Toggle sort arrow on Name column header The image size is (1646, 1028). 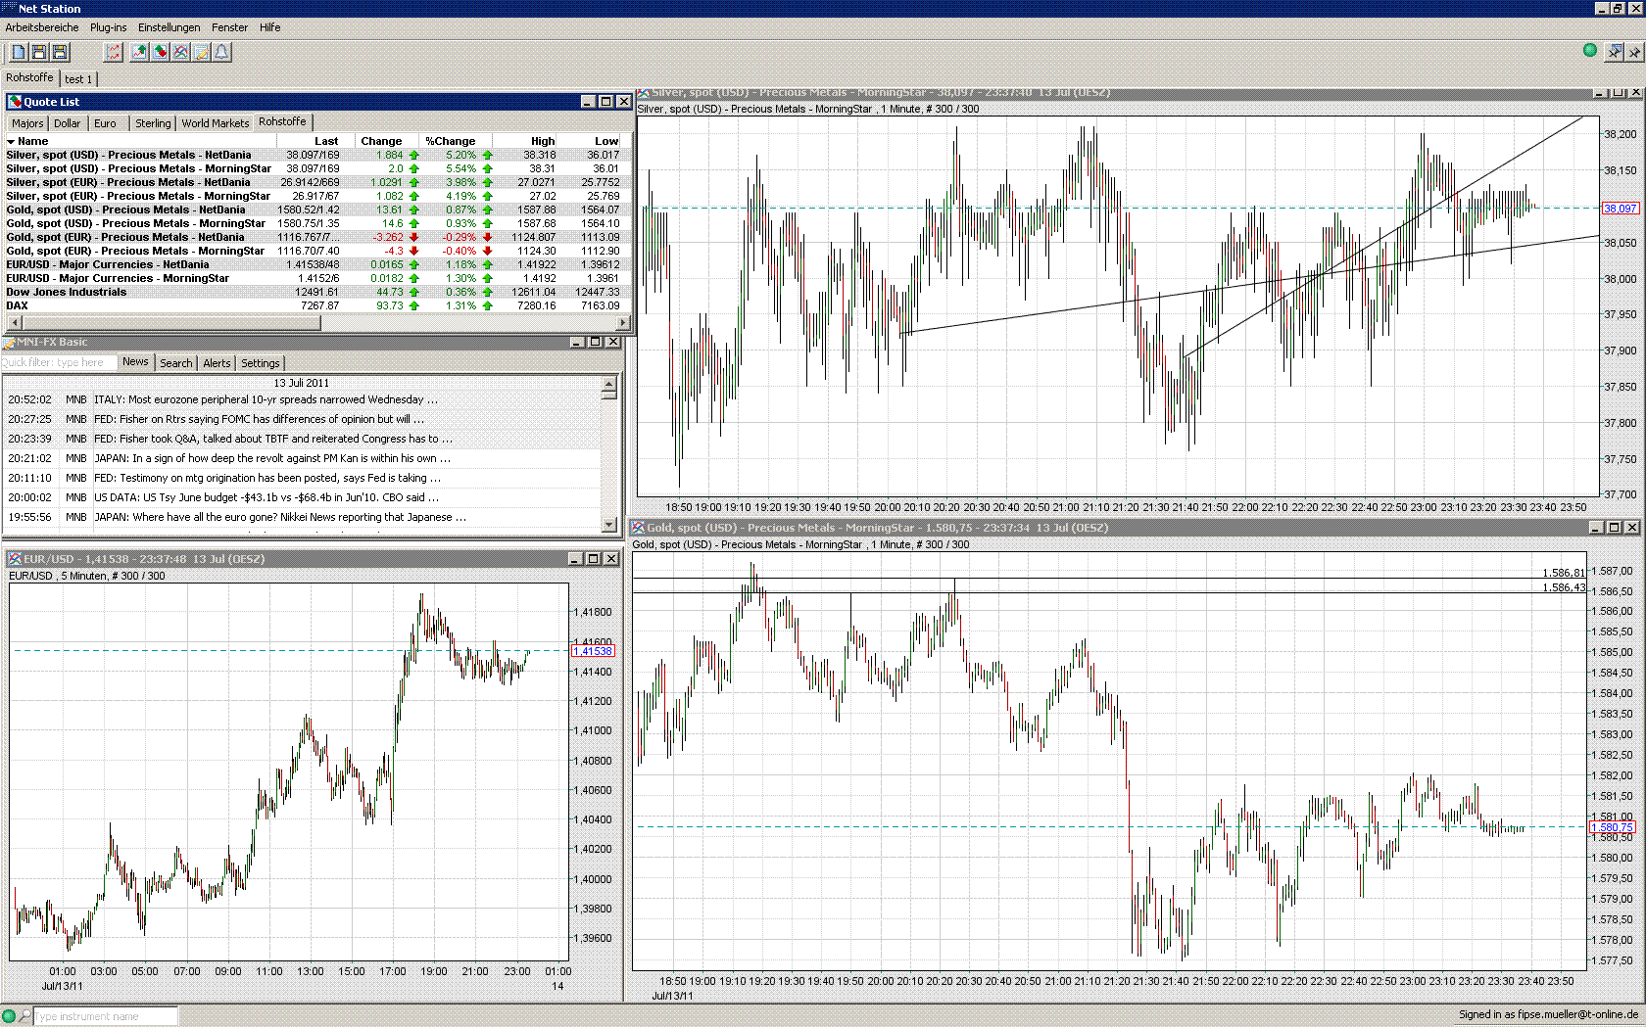coord(11,141)
